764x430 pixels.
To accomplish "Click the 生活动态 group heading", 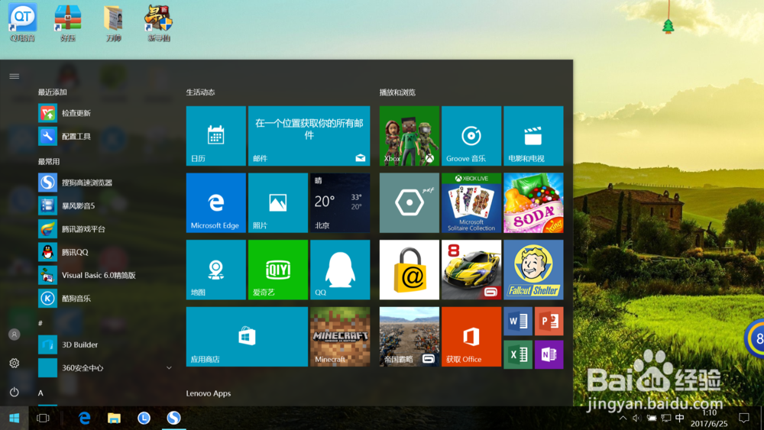I will click(200, 92).
